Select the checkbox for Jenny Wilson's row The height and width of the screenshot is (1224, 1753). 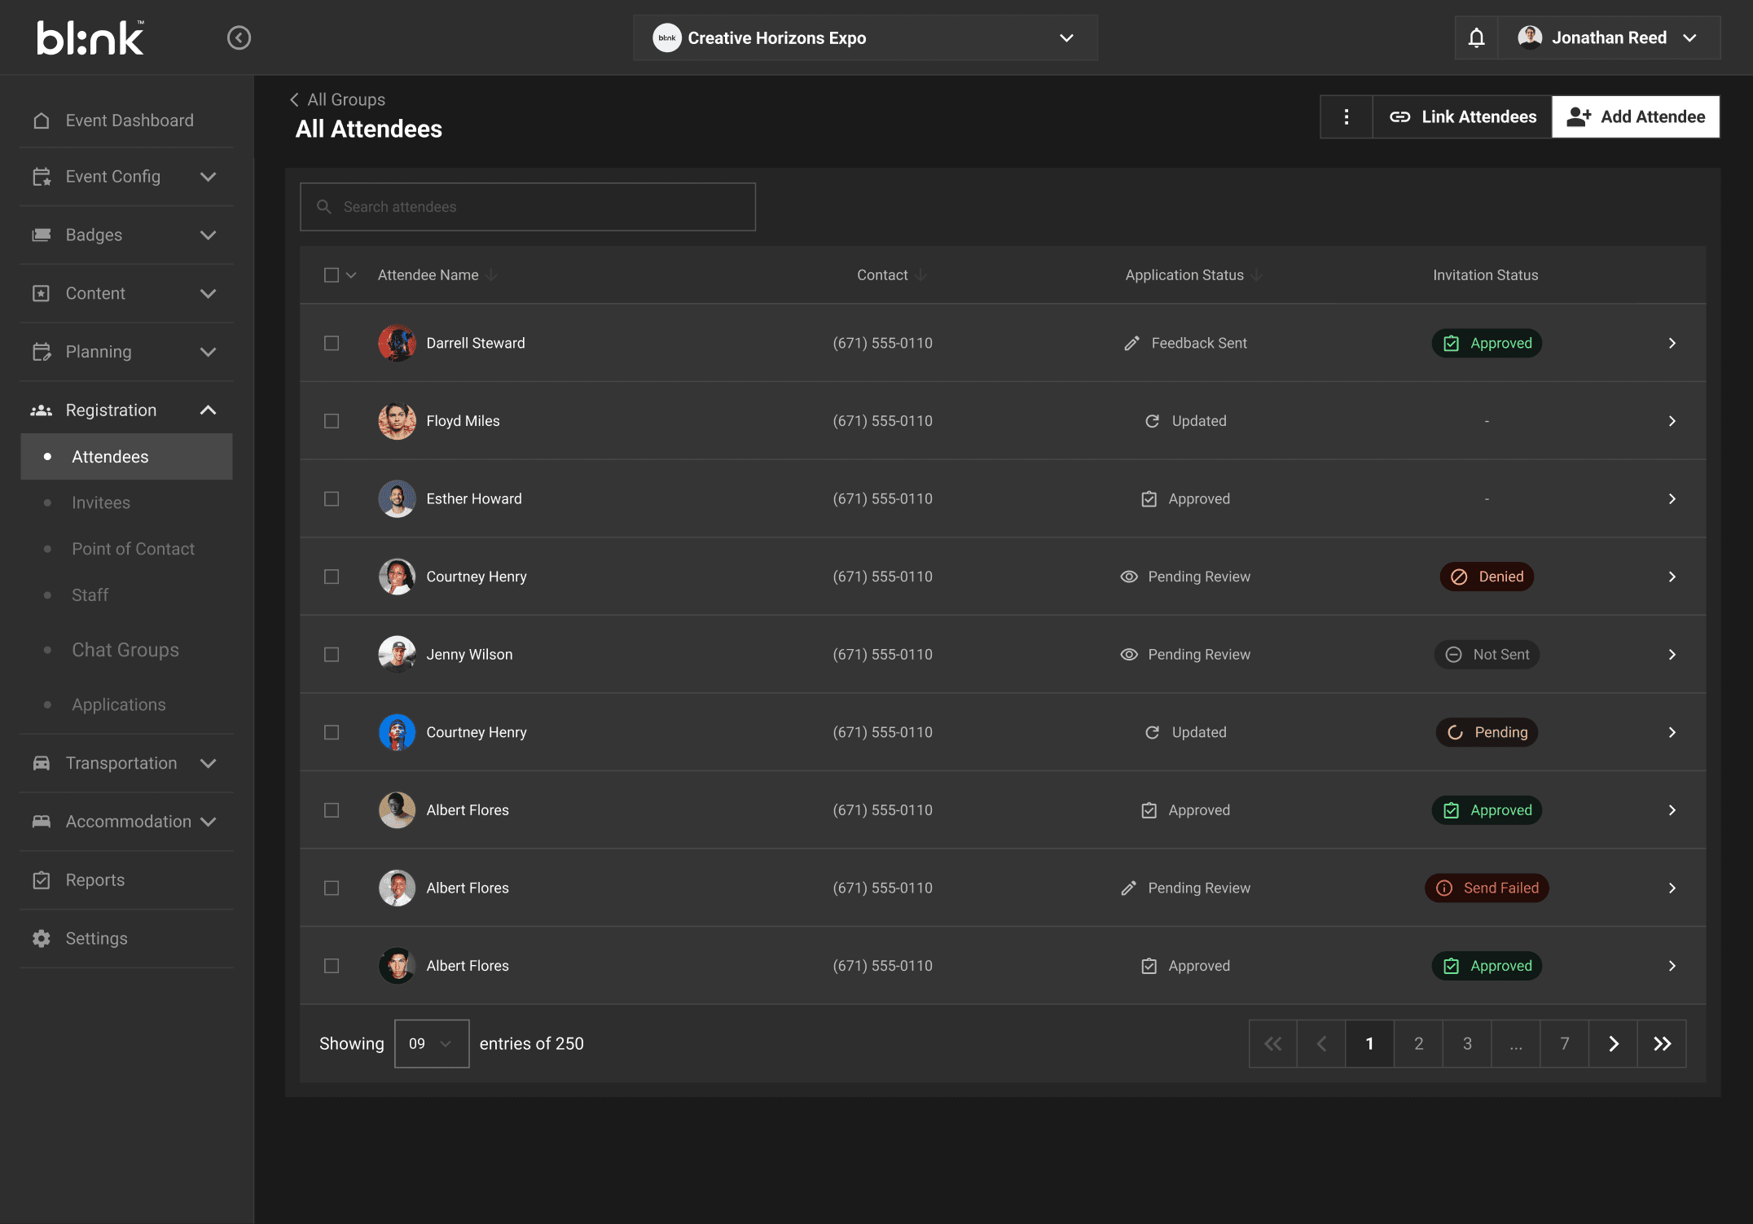(332, 654)
